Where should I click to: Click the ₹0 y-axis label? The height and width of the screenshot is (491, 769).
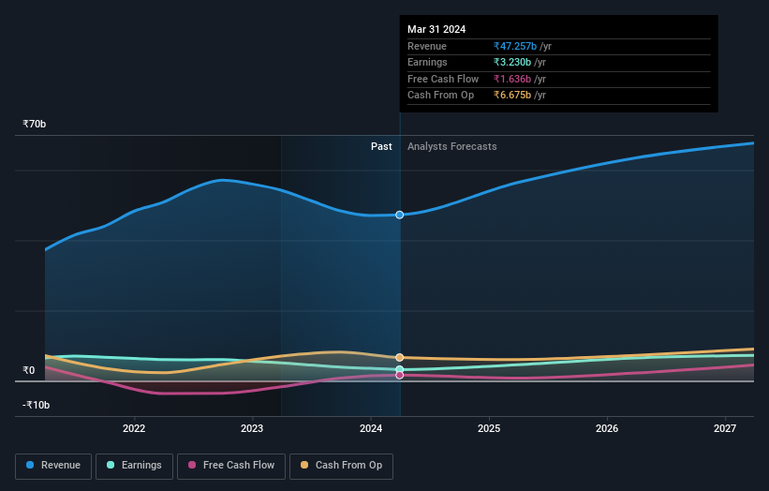pos(29,370)
